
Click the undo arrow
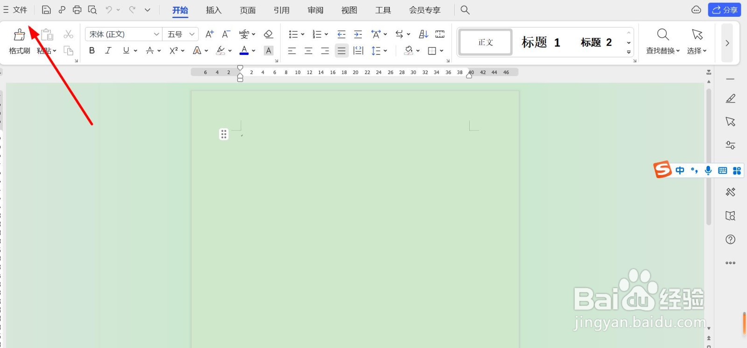[x=109, y=10]
